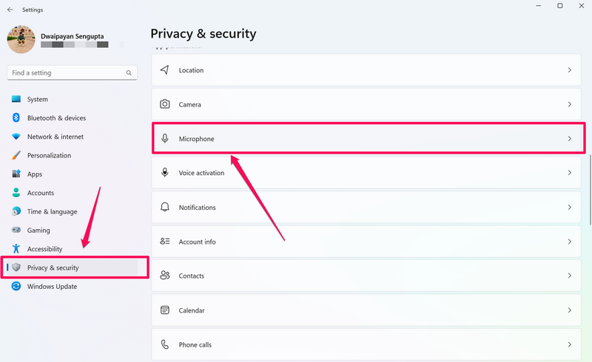Click the Location arrow icon
This screenshot has width=592, height=362.
click(x=165, y=70)
